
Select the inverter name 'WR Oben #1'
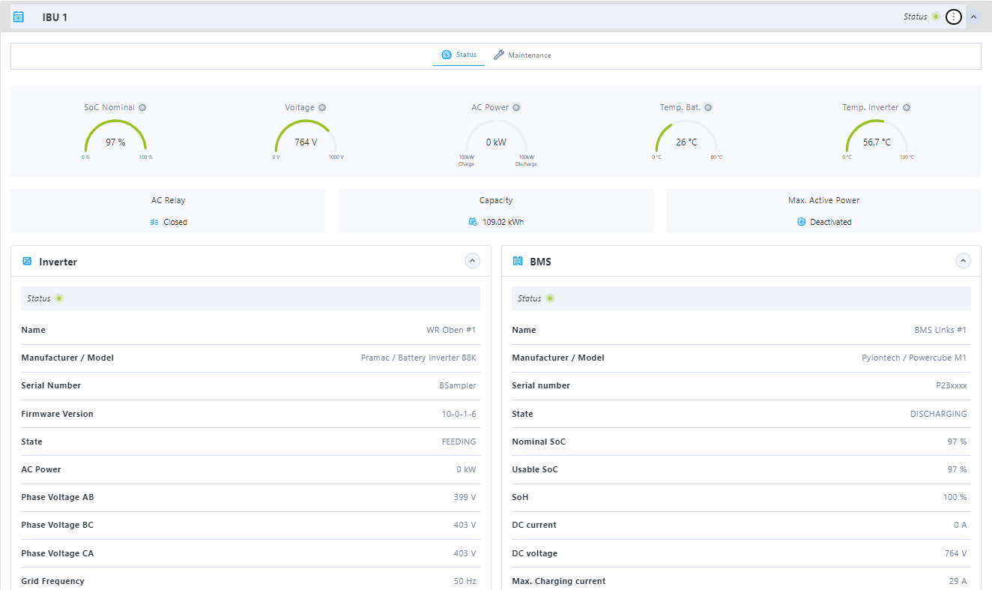click(451, 330)
